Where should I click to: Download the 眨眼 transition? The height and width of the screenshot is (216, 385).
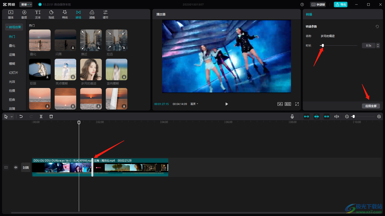pos(47,77)
